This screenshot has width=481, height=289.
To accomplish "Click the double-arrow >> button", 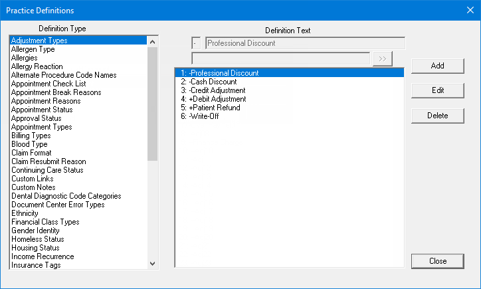I will click(382, 58).
